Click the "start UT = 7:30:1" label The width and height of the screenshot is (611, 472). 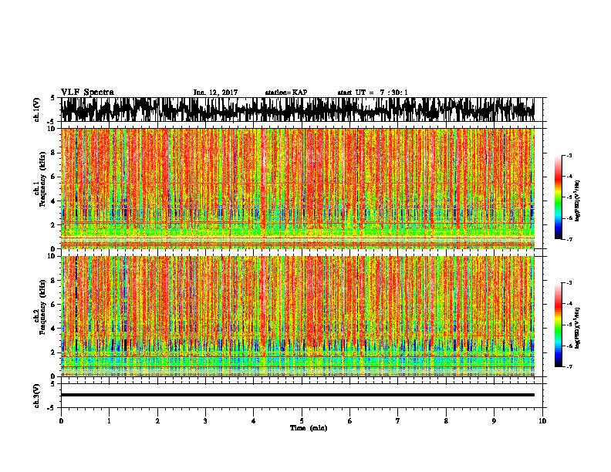[x=373, y=93]
